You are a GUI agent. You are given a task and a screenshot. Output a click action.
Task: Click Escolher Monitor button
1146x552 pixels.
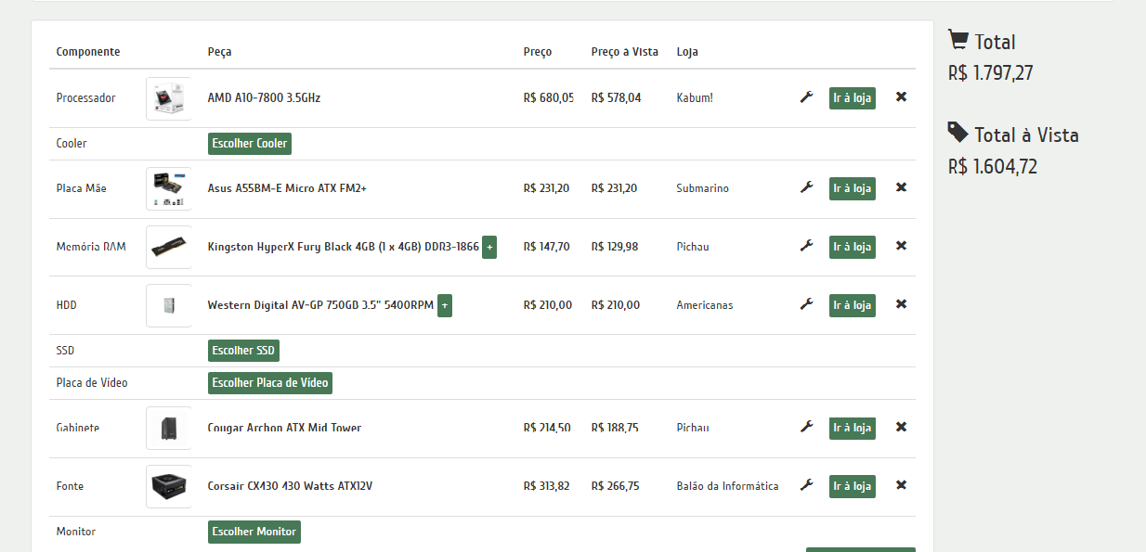pos(254,532)
